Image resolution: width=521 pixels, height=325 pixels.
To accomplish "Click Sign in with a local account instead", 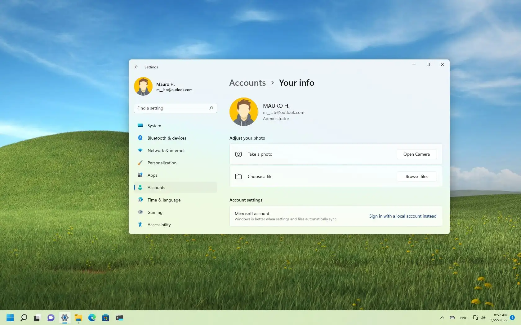I will coord(403,216).
